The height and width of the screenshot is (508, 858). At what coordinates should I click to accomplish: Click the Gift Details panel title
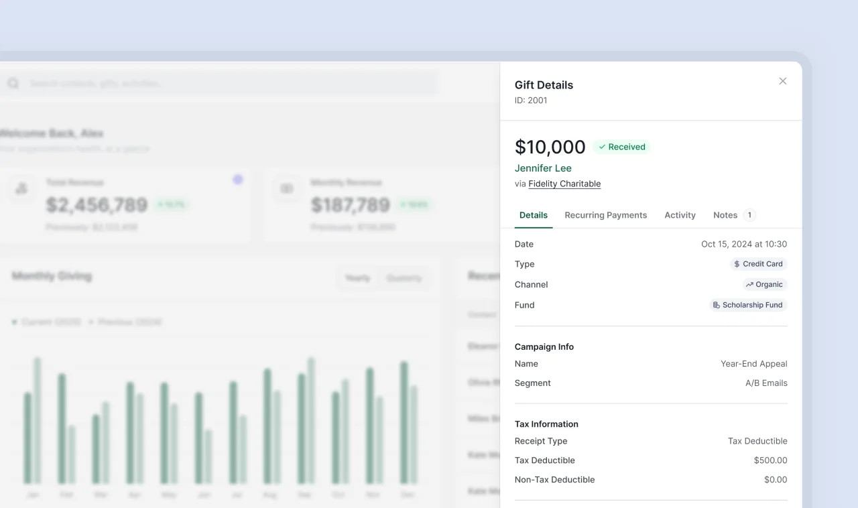pyautogui.click(x=544, y=85)
